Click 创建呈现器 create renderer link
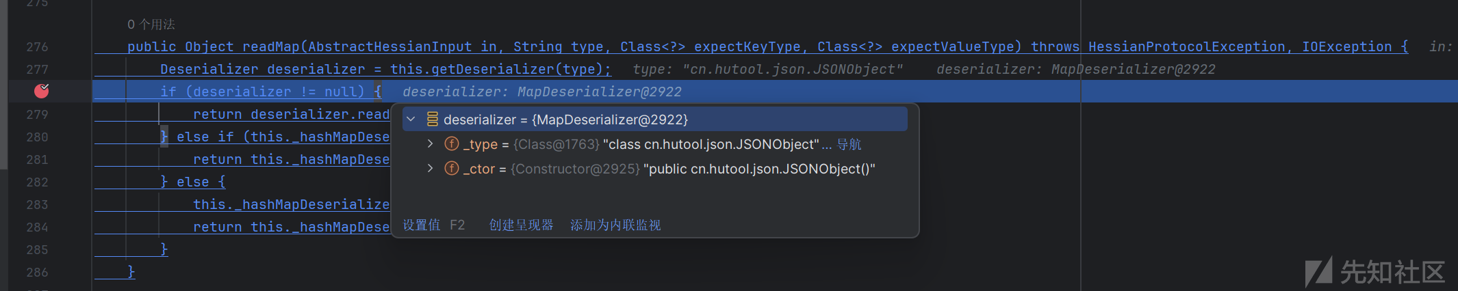Screen dimensions: 1458x291 [521, 225]
